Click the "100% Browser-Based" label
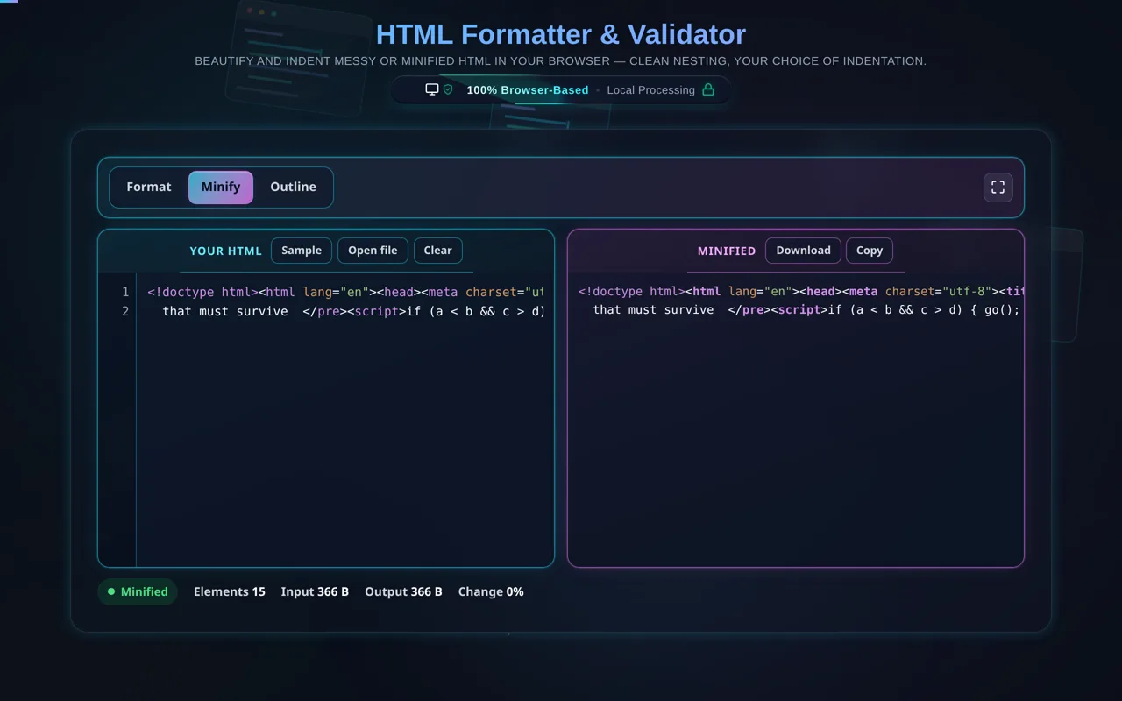 pyautogui.click(x=528, y=90)
